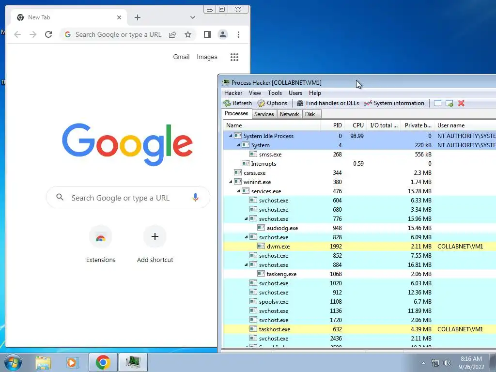Show hidden system tray icons
The image size is (496, 372).
click(x=423, y=363)
